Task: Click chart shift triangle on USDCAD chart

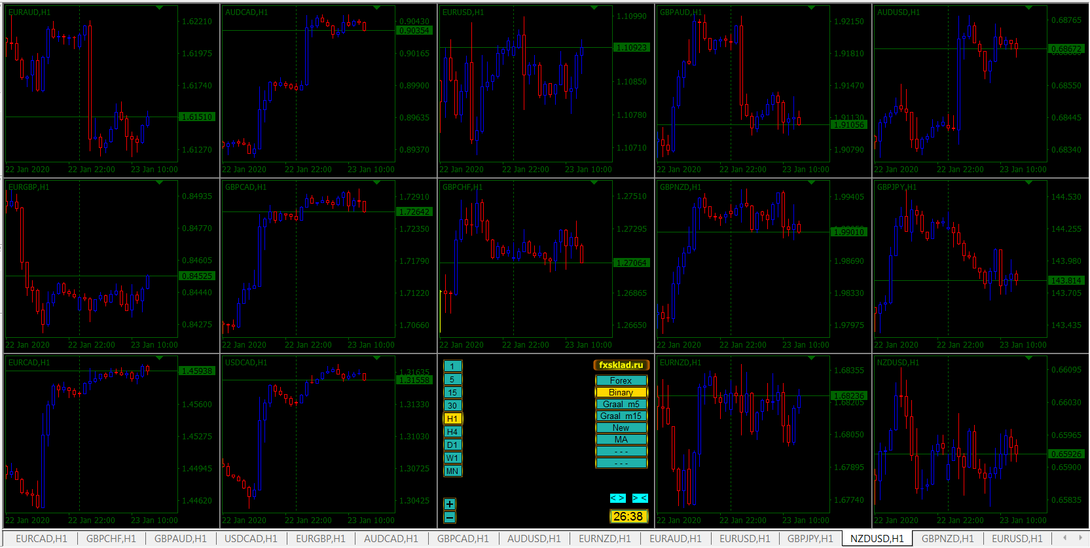Action: 377,358
